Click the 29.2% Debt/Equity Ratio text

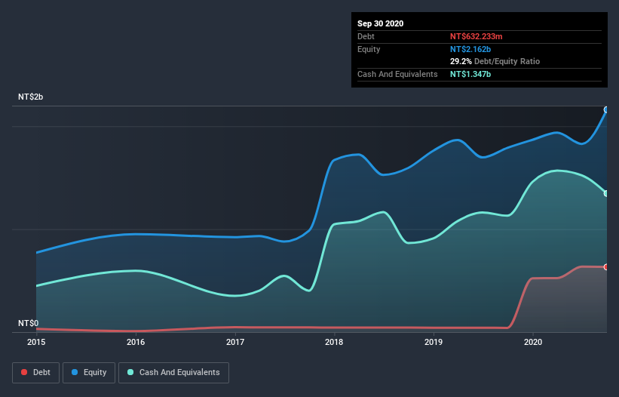click(495, 61)
